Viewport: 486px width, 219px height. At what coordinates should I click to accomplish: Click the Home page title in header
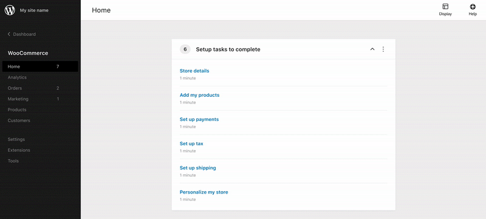coord(101,10)
